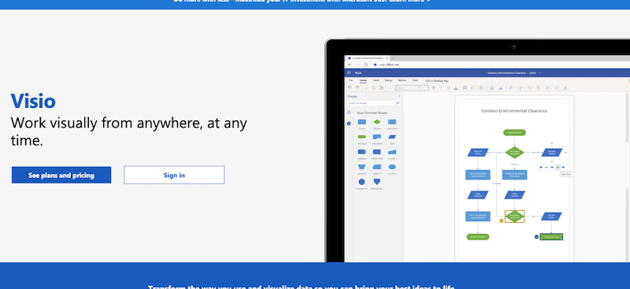Switch to the Insert ribbon tab
The width and height of the screenshot is (630, 289).
pos(376,80)
